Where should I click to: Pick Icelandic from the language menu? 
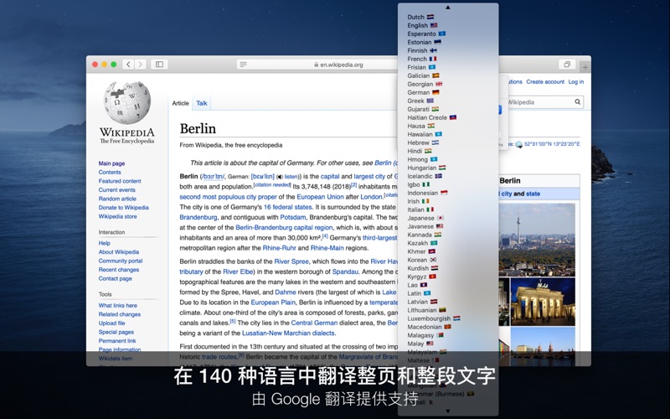point(425,176)
